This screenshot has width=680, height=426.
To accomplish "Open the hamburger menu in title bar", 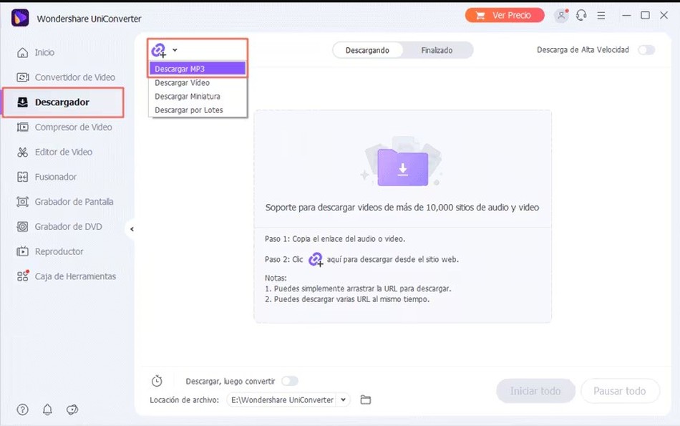I will 601,16.
